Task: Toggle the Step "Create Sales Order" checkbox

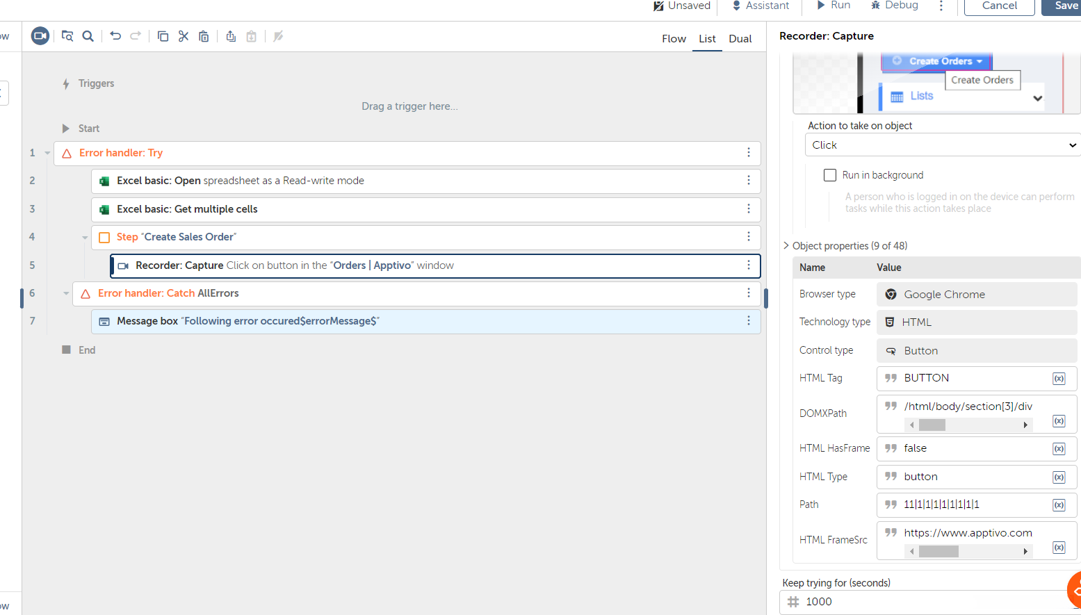Action: 104,238
